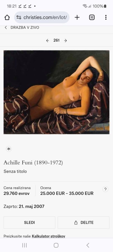Tap site info icon in address bar
Screen dimensions: 113x252
coord(19,17)
